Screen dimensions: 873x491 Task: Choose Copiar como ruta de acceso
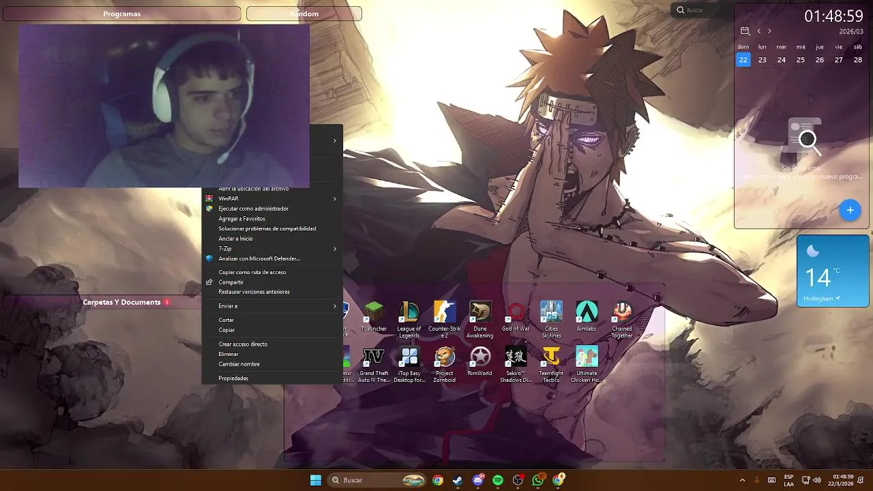coord(272,272)
